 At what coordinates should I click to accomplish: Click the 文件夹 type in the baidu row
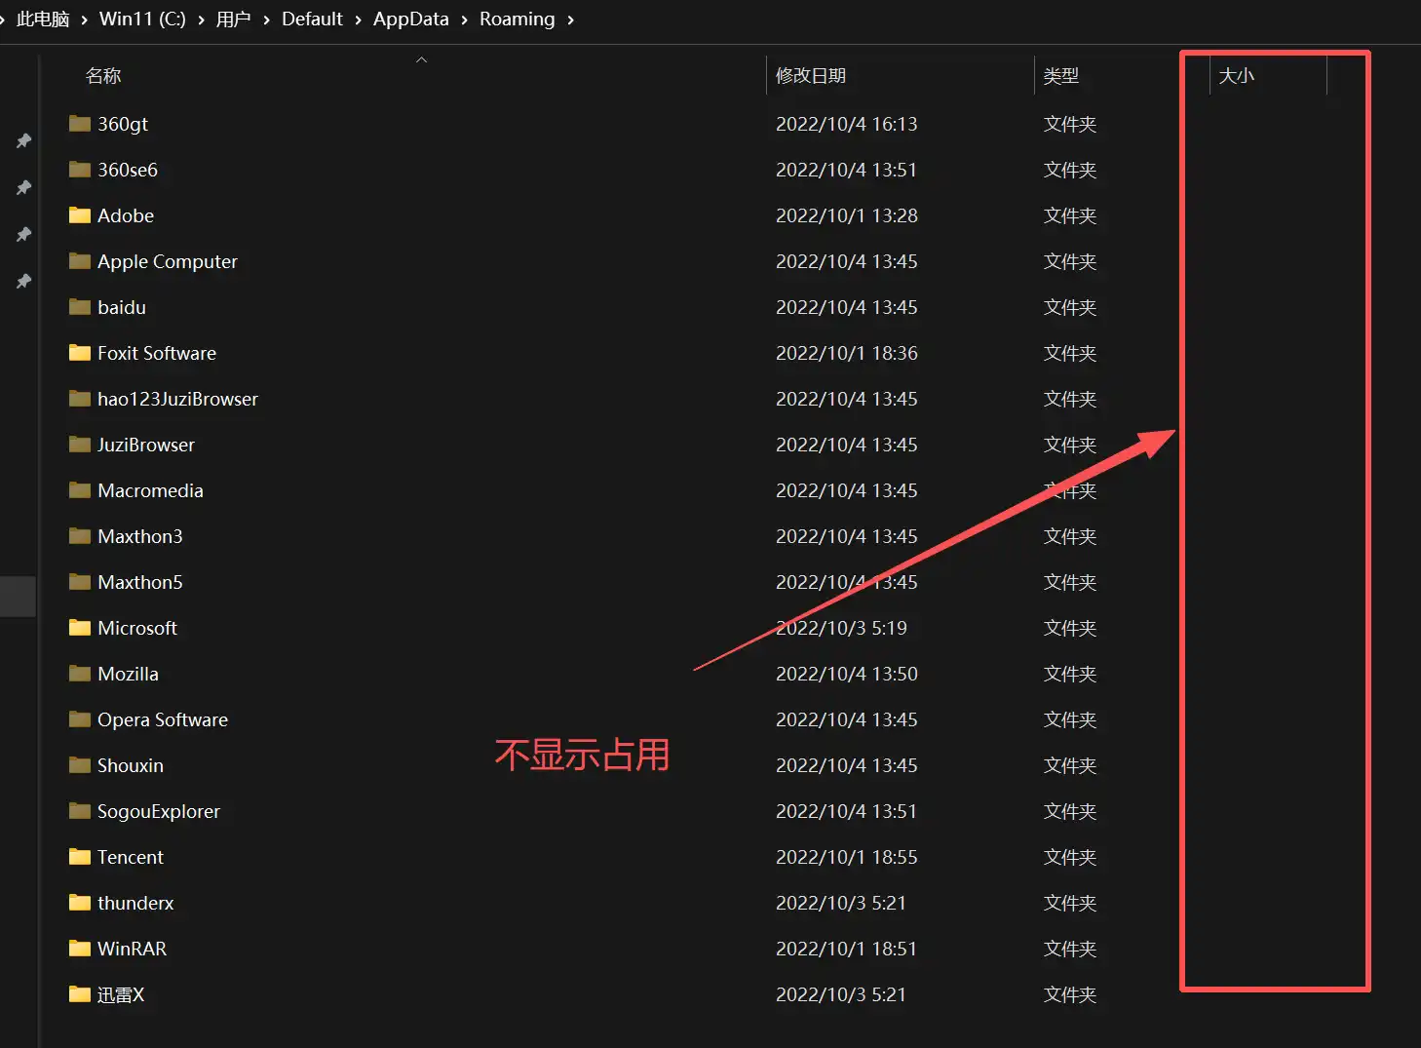(1070, 307)
